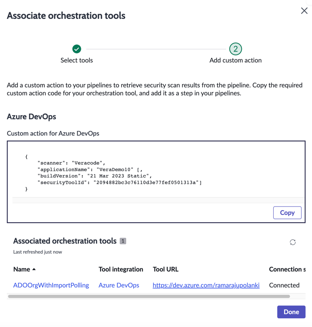Open the ADOOrgWithImportPolling tool link
Image resolution: width=312 pixels, height=327 pixels.
51,285
